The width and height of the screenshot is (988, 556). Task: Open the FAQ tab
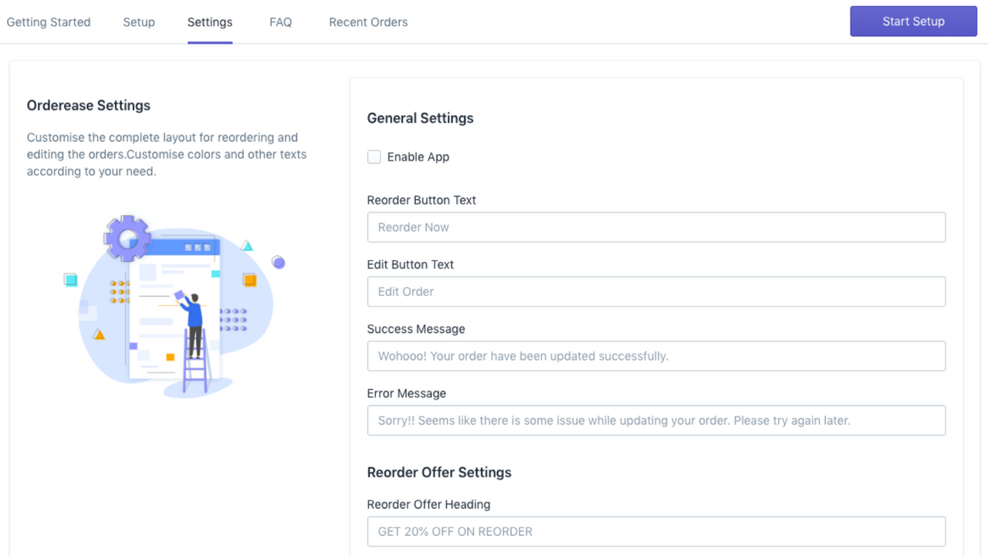pos(280,22)
